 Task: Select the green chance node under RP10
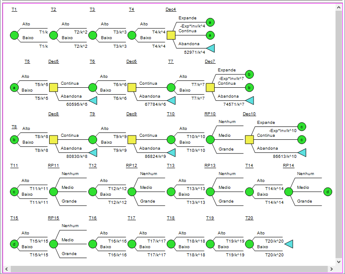coord(210,139)
